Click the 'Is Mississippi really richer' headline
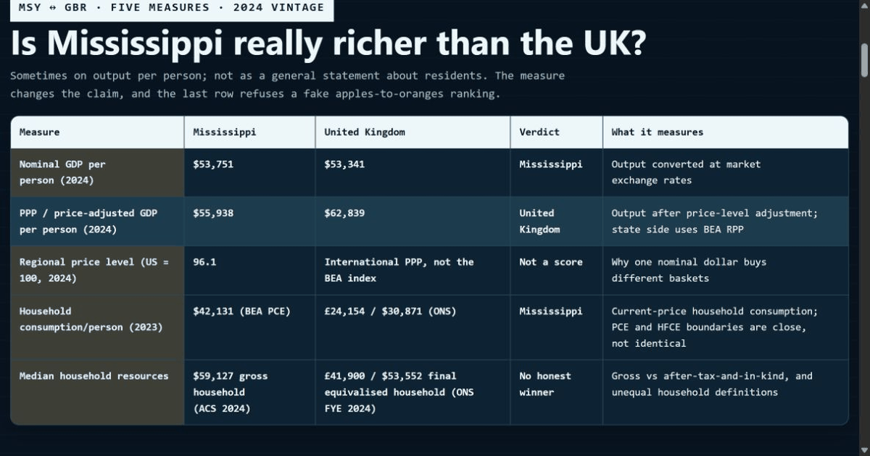This screenshot has width=870, height=456. coord(328,45)
